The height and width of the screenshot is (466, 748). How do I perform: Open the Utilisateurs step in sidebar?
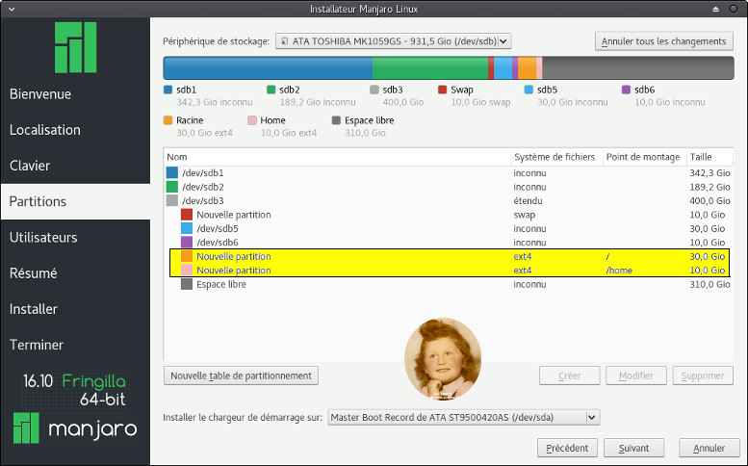(43, 237)
